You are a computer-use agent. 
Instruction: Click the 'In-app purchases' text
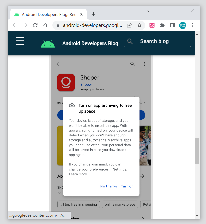click(92, 89)
